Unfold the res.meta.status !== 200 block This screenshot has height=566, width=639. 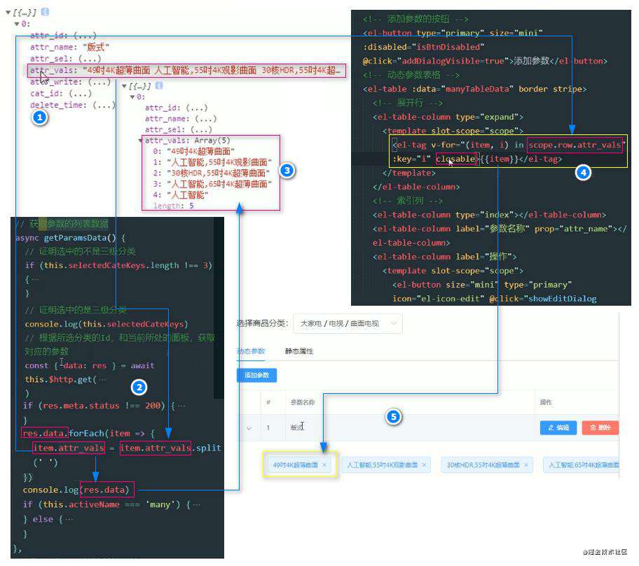[181, 406]
